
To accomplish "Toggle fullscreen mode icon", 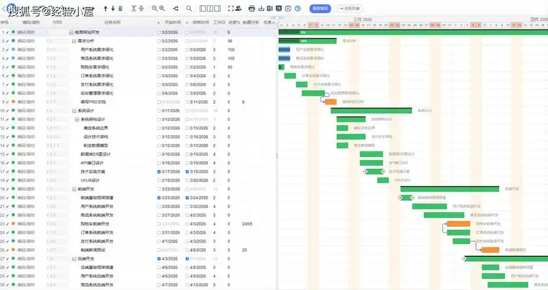I will (x=230, y=9).
